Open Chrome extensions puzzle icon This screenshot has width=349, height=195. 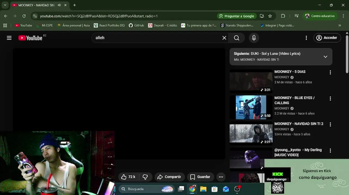[283, 16]
